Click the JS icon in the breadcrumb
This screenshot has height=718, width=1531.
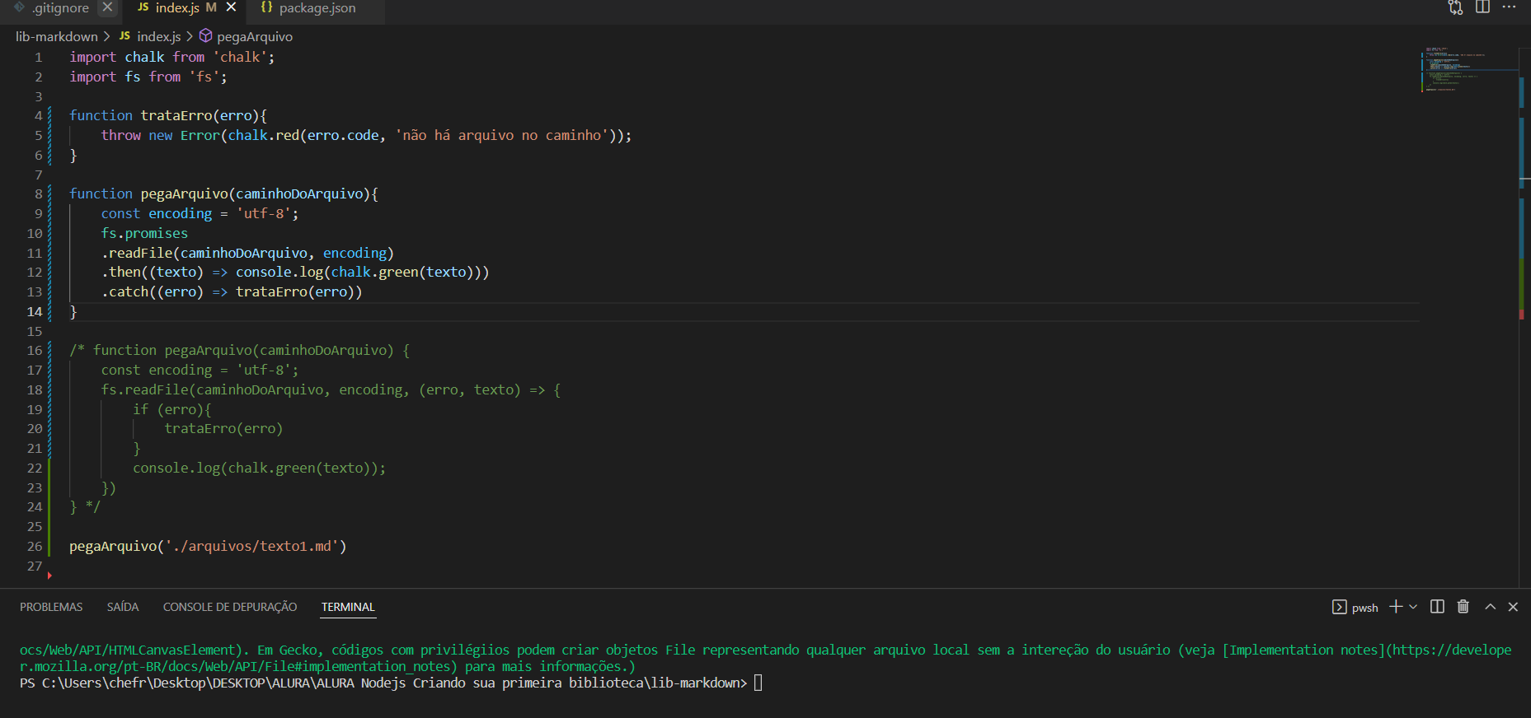coord(124,36)
